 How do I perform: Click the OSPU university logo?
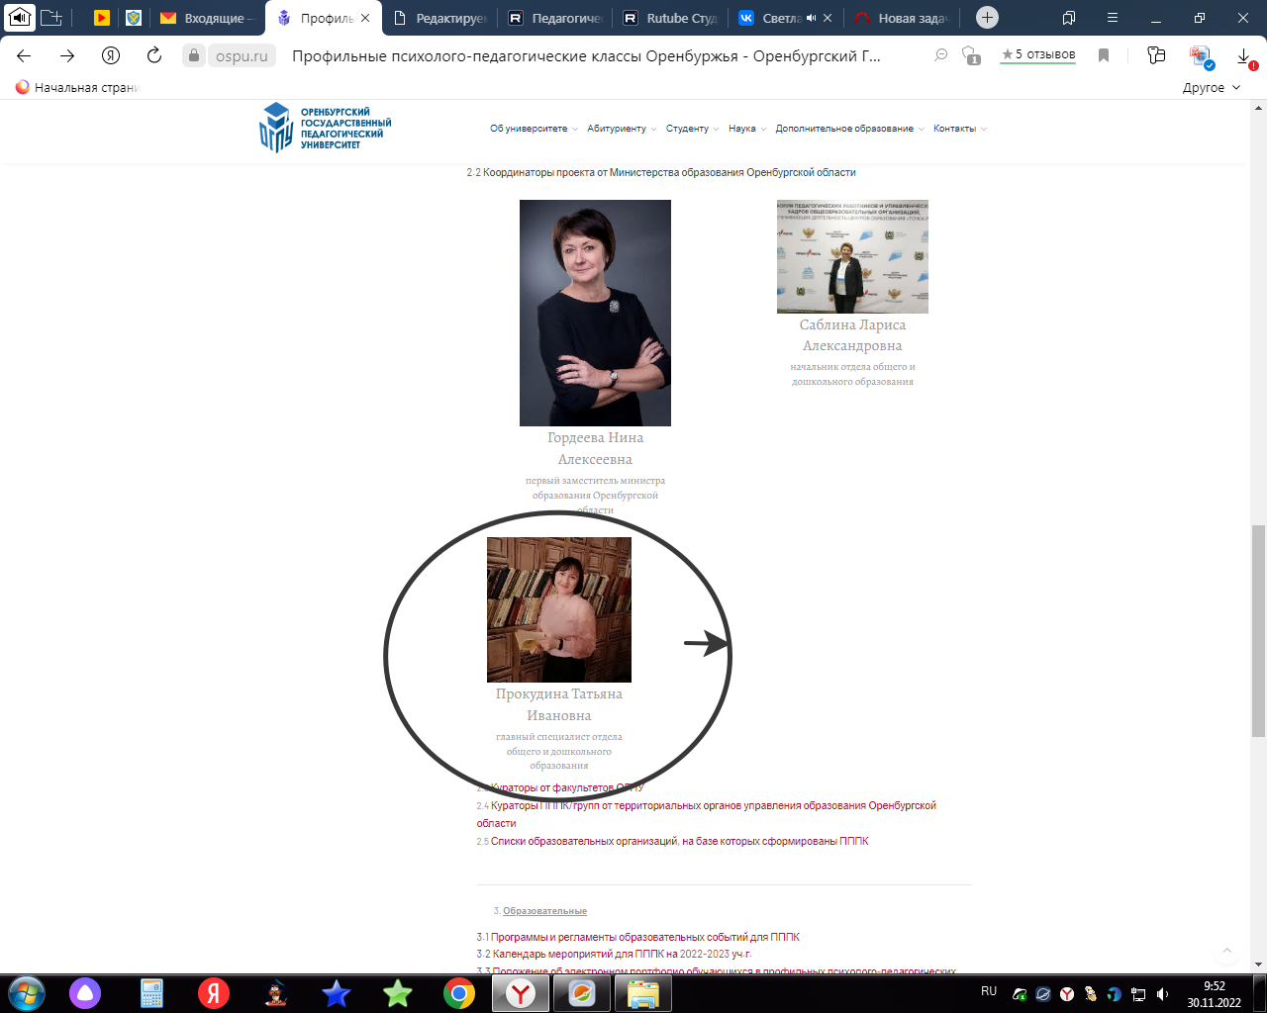click(x=325, y=128)
